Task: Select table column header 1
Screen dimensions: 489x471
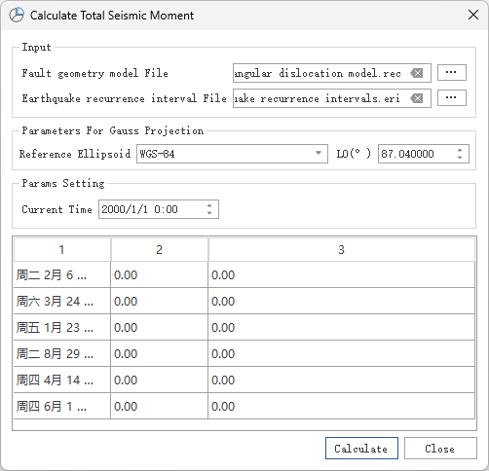Action: click(62, 250)
